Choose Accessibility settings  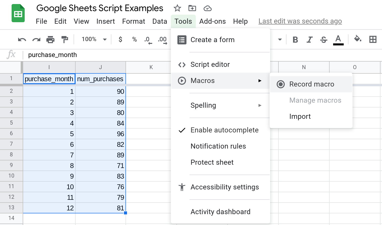220,187
